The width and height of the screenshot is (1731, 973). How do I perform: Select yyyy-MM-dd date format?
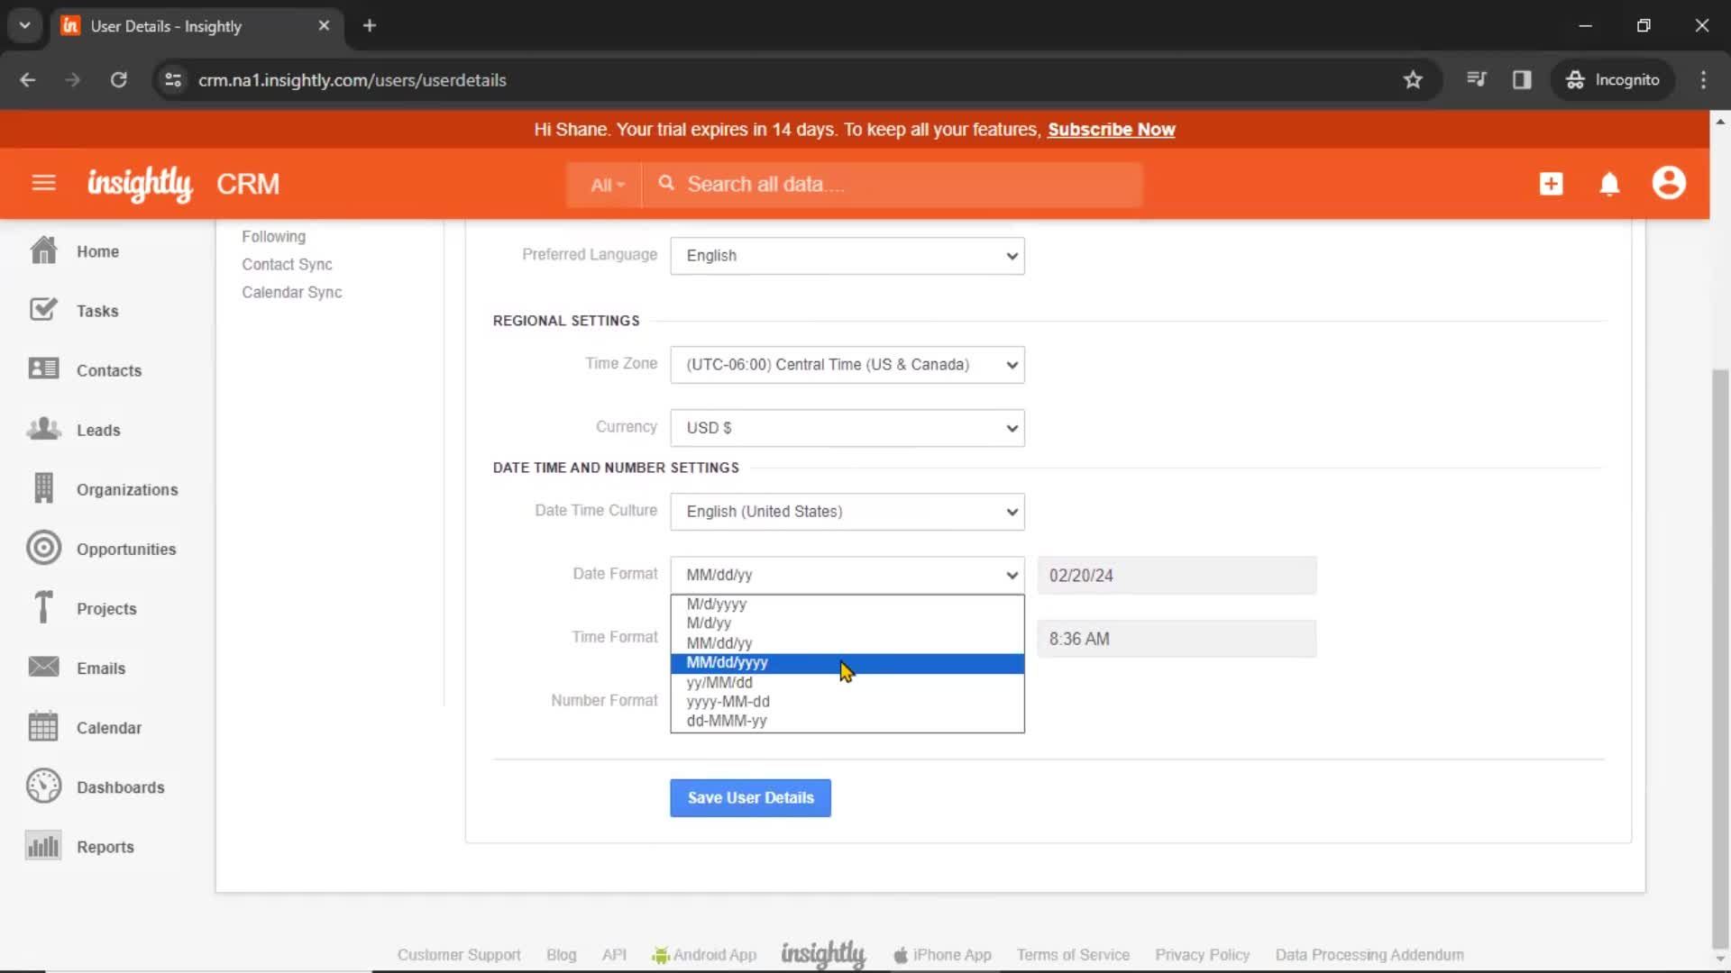coord(728,701)
